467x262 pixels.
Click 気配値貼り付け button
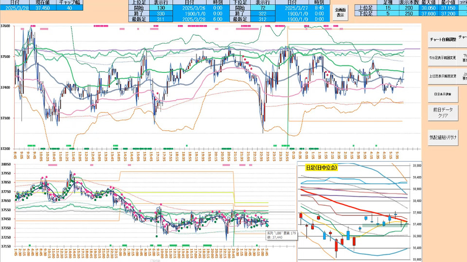click(443, 137)
